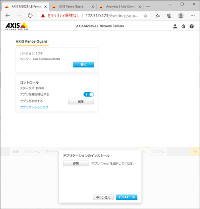The height and width of the screenshot is (209, 200).
Task: Click the vendor Axis Communications text
Action: point(40,59)
